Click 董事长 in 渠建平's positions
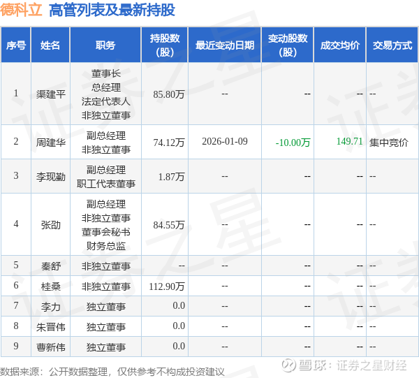The image size is (419, 378). [x=106, y=73]
